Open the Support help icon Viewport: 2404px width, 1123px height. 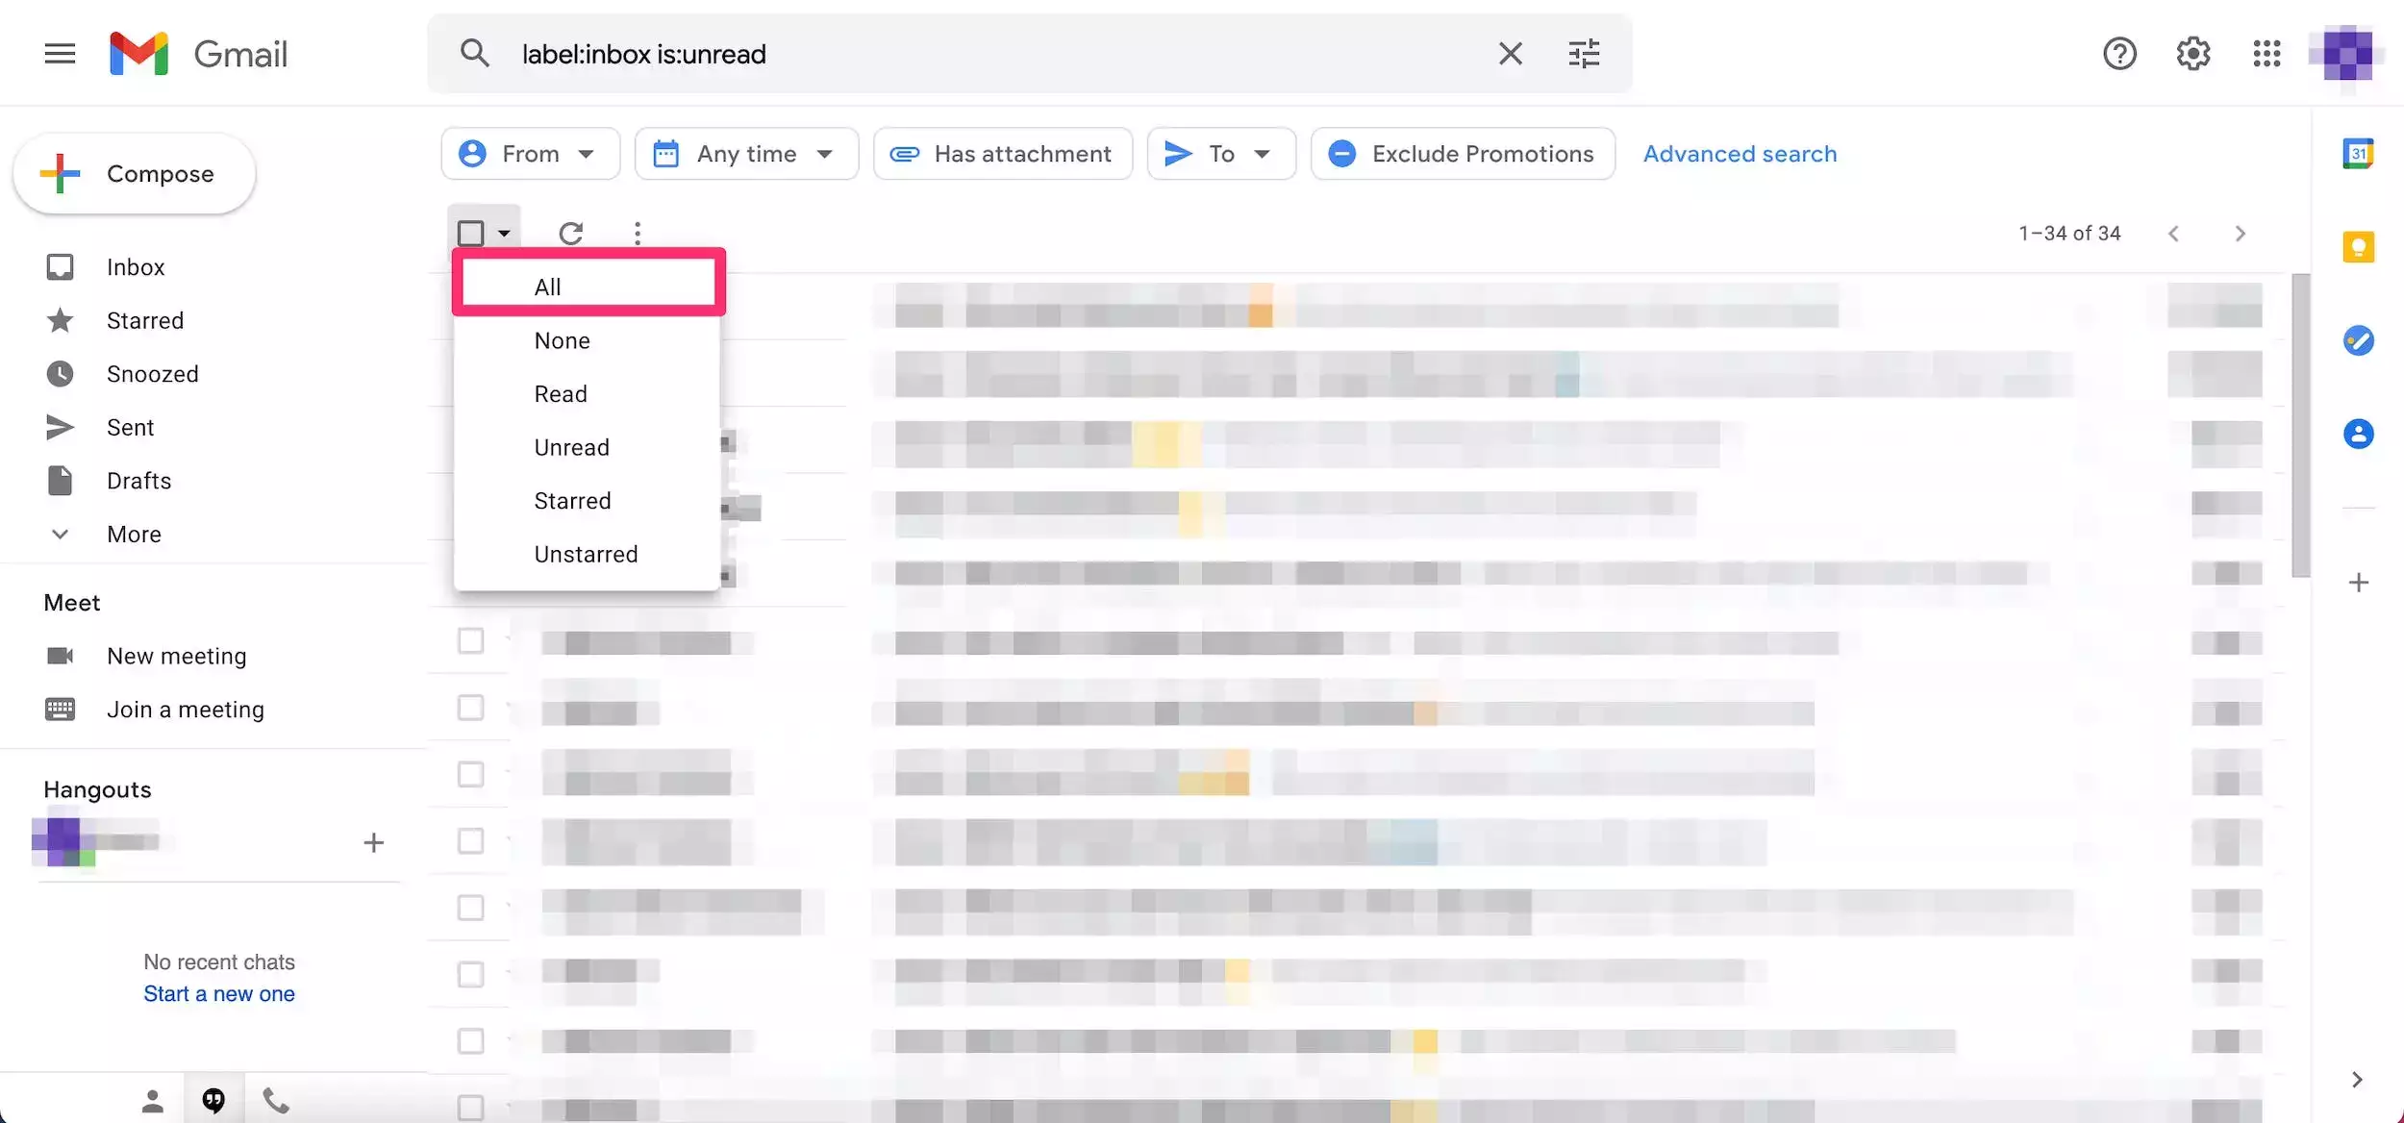pyautogui.click(x=2119, y=54)
